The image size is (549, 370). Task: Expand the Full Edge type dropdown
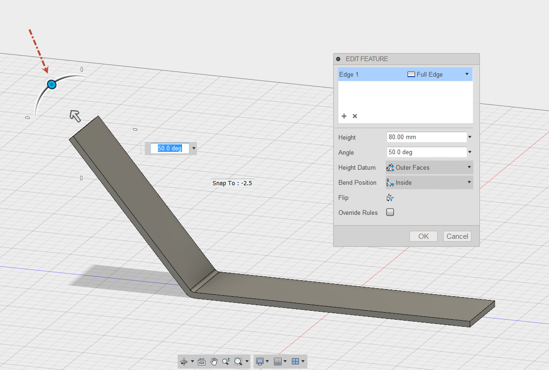click(x=467, y=74)
